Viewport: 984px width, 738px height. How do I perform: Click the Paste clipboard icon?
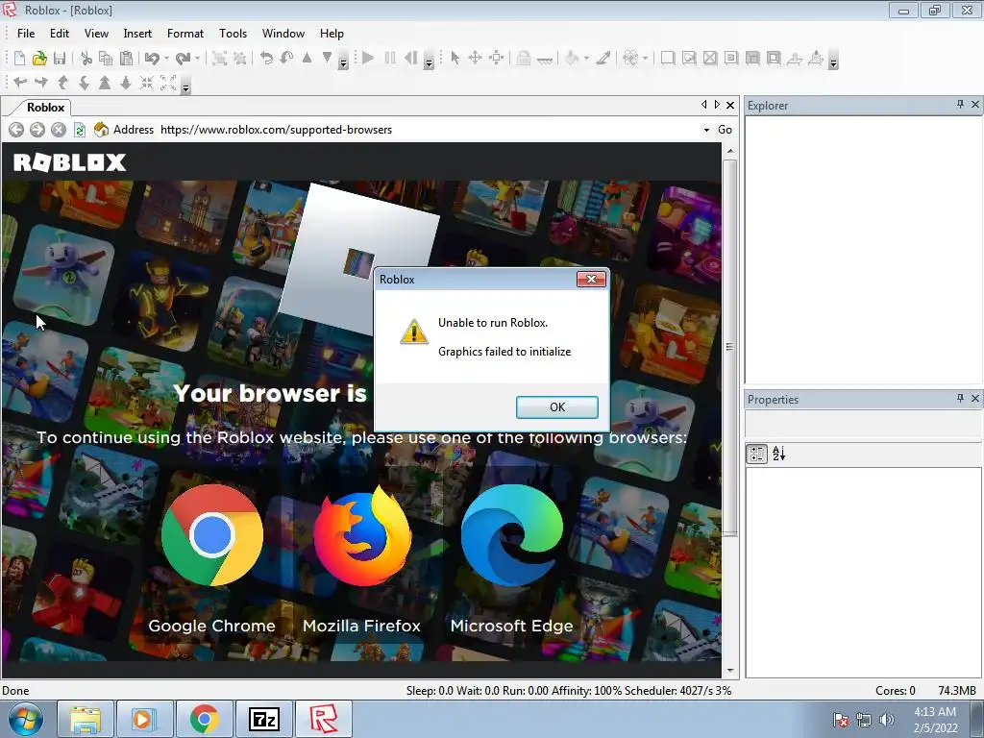pyautogui.click(x=126, y=59)
